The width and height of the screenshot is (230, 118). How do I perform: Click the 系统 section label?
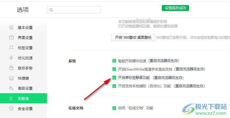click(72, 61)
